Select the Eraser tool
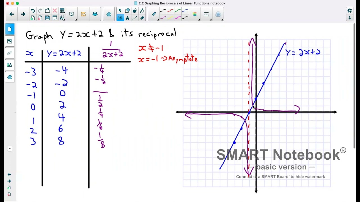 tap(142, 18)
